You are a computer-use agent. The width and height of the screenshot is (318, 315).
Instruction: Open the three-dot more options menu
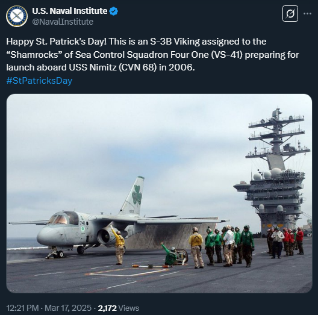pyautogui.click(x=307, y=14)
